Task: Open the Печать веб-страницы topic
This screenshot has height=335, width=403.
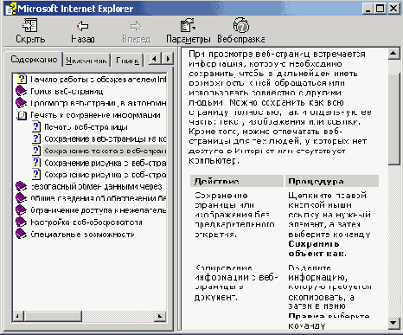Action: [x=86, y=127]
